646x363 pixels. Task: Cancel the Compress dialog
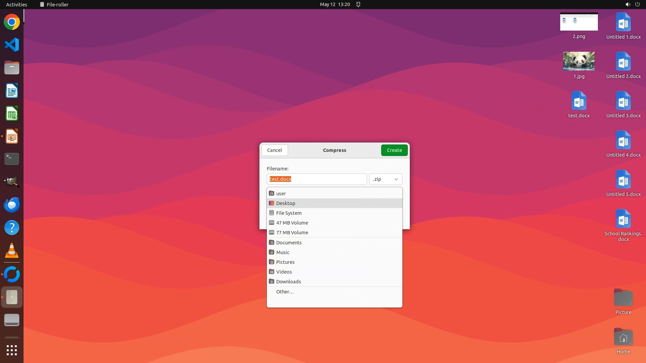pos(275,150)
